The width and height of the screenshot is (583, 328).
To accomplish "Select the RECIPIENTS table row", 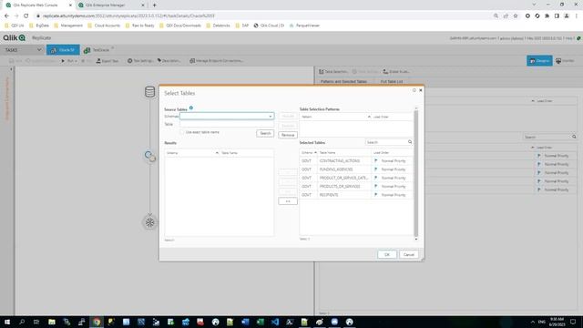I will click(x=356, y=195).
